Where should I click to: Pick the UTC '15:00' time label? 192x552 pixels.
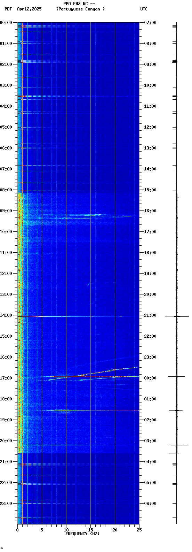point(150,190)
